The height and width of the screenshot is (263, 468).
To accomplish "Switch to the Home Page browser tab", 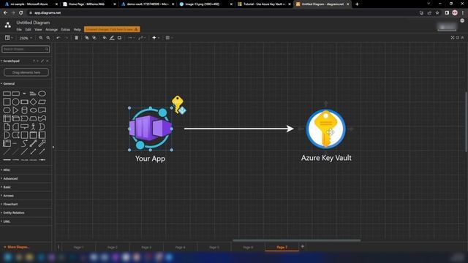I will pos(88,4).
